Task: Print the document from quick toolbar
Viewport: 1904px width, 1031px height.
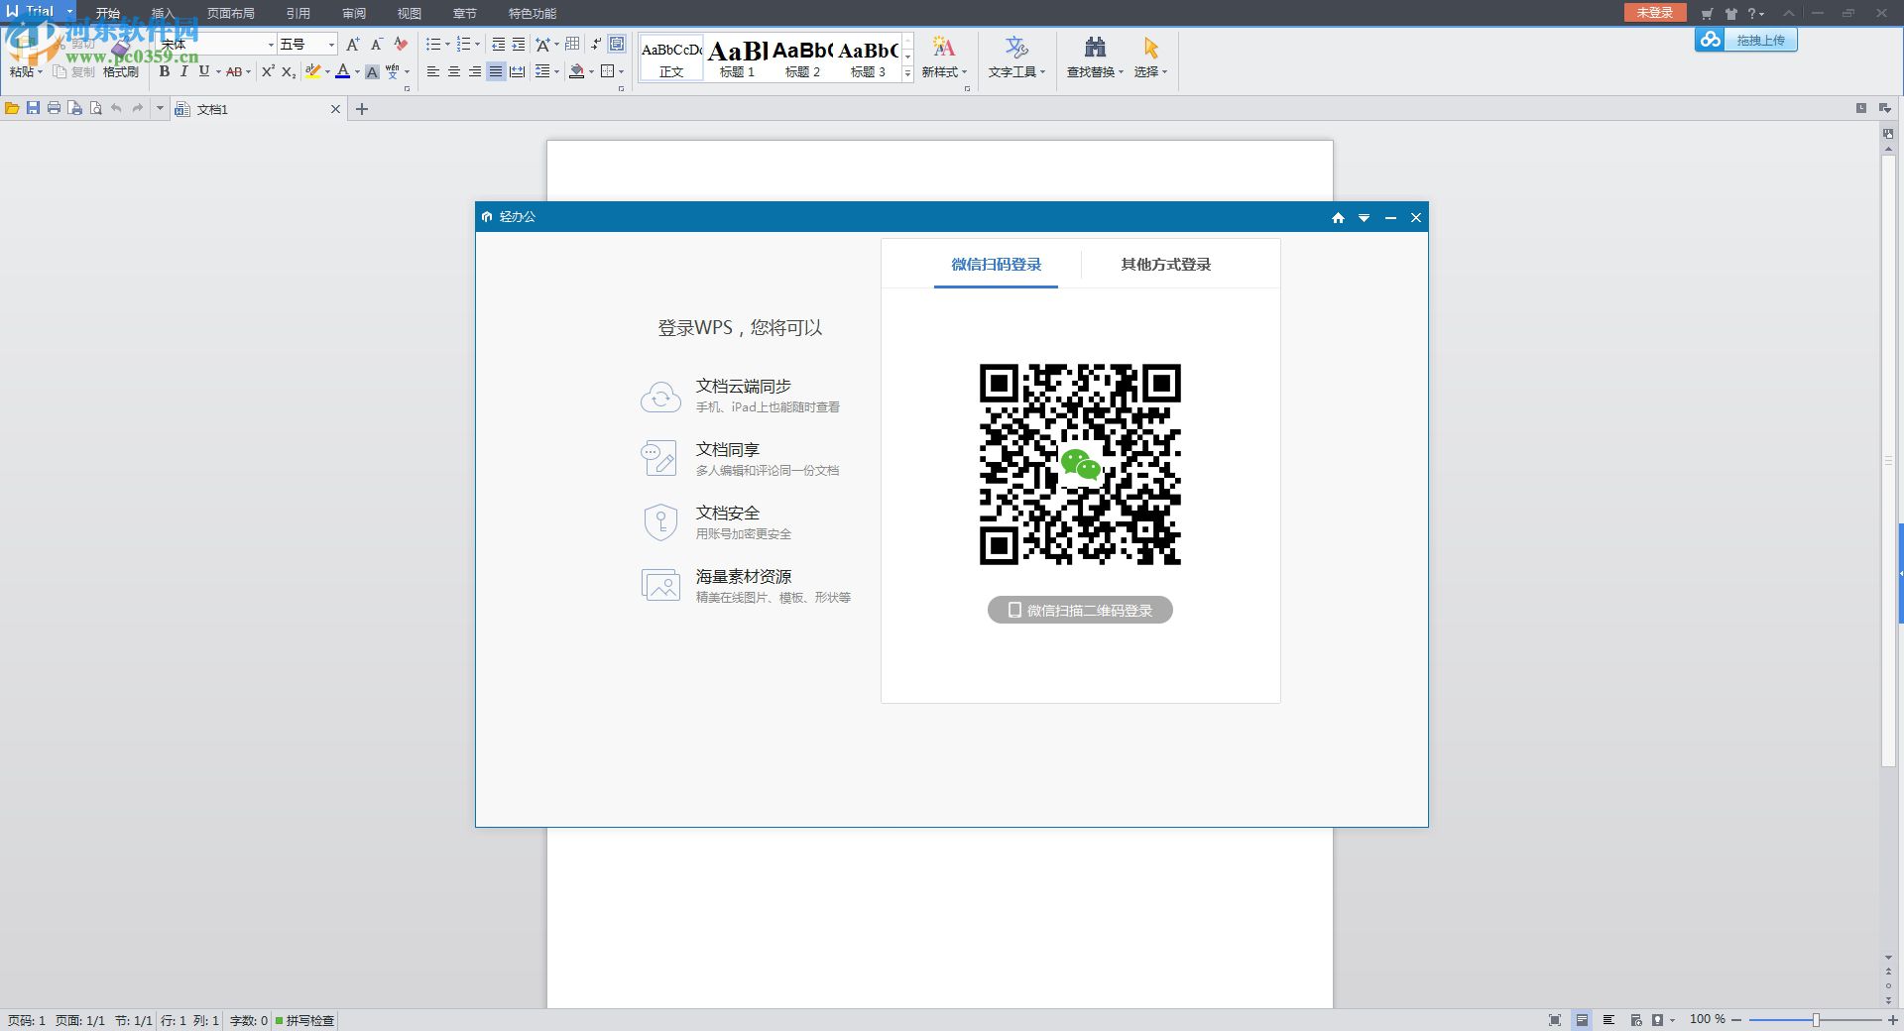Action: (54, 108)
